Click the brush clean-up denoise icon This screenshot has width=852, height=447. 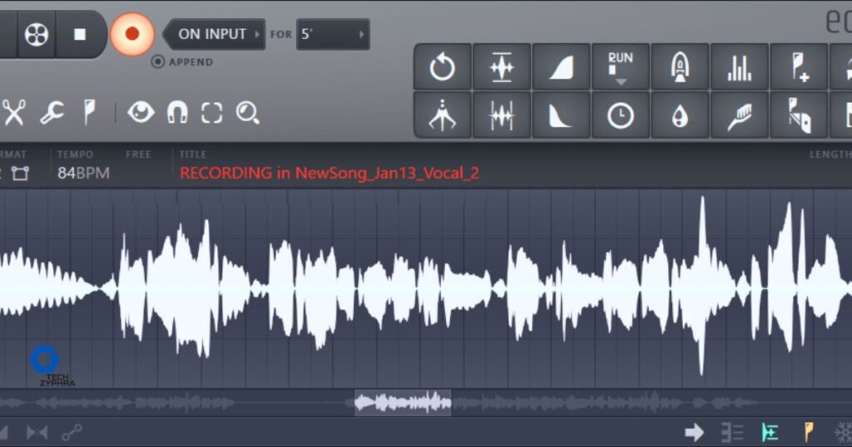tap(739, 115)
